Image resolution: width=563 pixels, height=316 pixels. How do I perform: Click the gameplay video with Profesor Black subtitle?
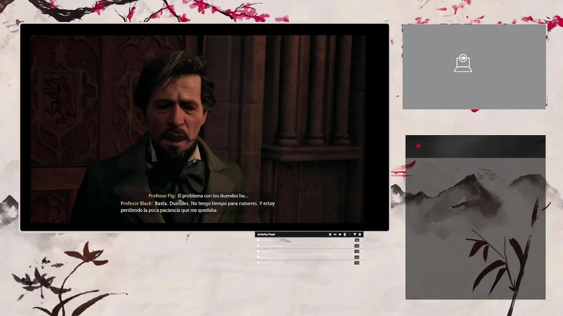click(205, 127)
